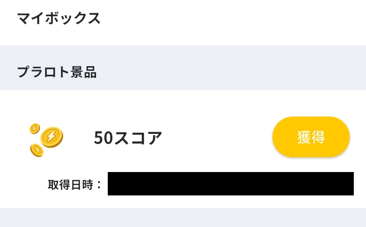
Task: Click the blacked-out acquisition date field
Action: click(230, 184)
